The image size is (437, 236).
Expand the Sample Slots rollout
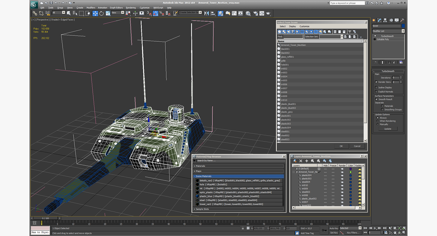pyautogui.click(x=239, y=209)
